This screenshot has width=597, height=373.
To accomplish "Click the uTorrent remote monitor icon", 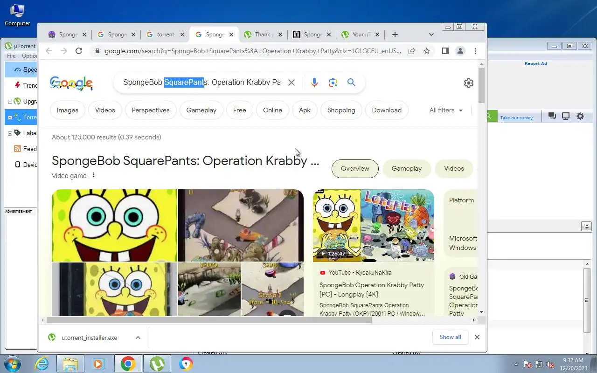I will pos(566,116).
